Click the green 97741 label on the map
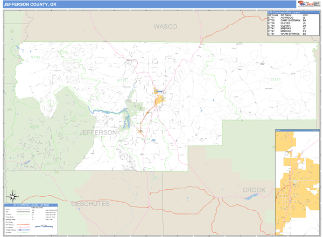Screen dimensions: 323x237 122,80
